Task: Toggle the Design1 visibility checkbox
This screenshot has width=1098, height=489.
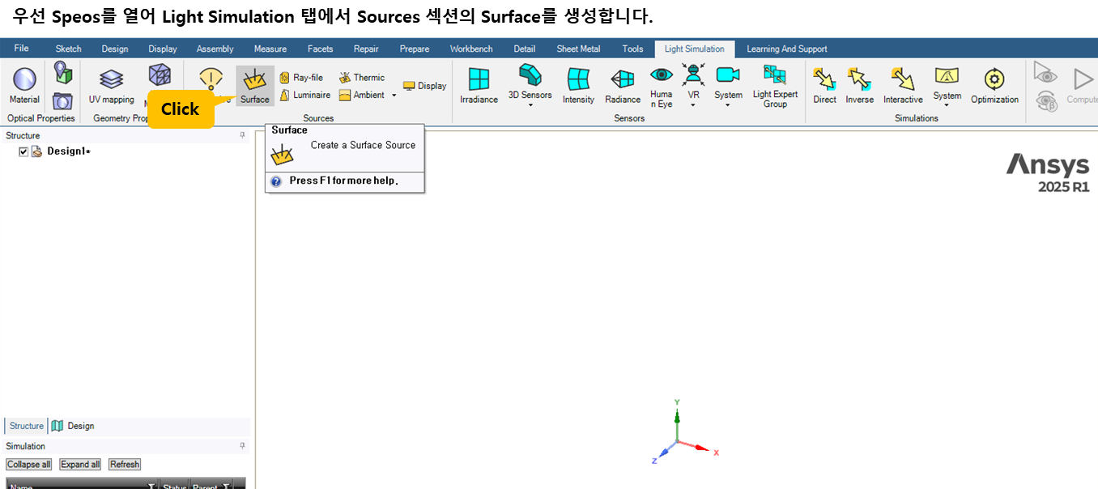Action: click(x=23, y=151)
